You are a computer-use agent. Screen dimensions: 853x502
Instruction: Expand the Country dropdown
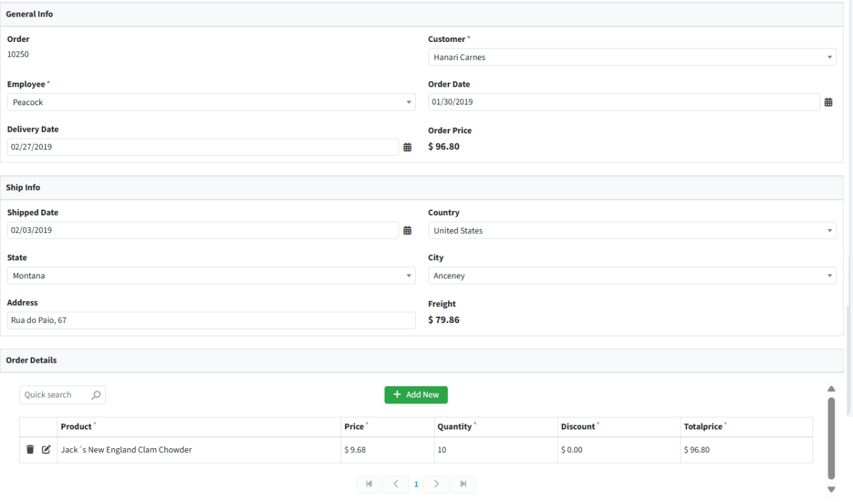(x=830, y=230)
